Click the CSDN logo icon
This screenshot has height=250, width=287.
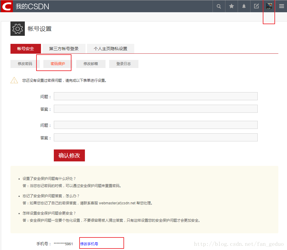[7, 6]
